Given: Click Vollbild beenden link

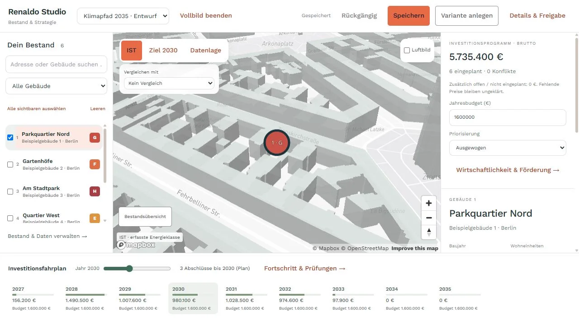Looking at the screenshot, I should coord(206,15).
